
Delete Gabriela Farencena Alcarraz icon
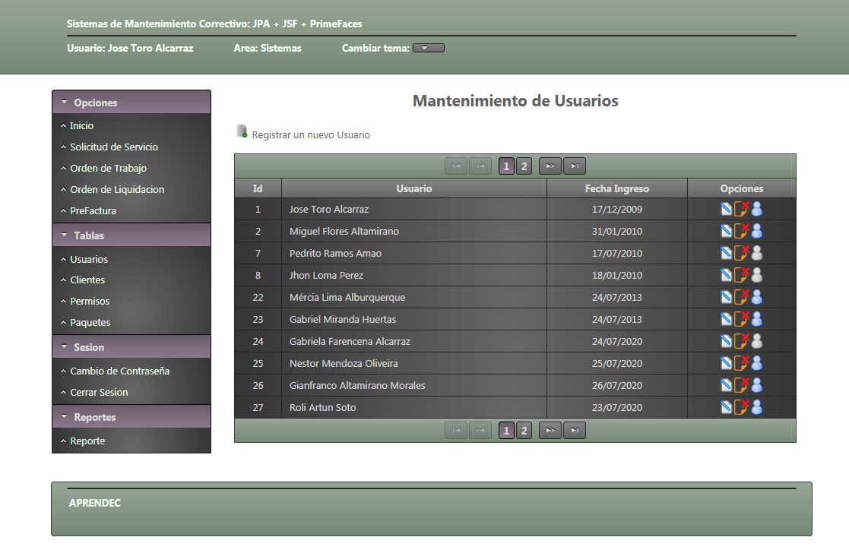pos(741,341)
